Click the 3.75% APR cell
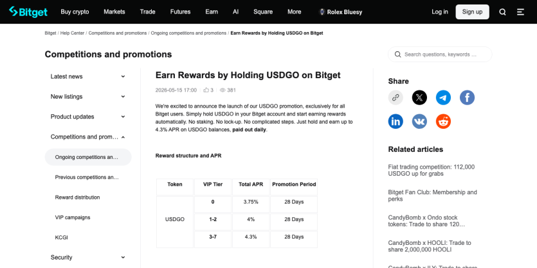 (x=251, y=204)
